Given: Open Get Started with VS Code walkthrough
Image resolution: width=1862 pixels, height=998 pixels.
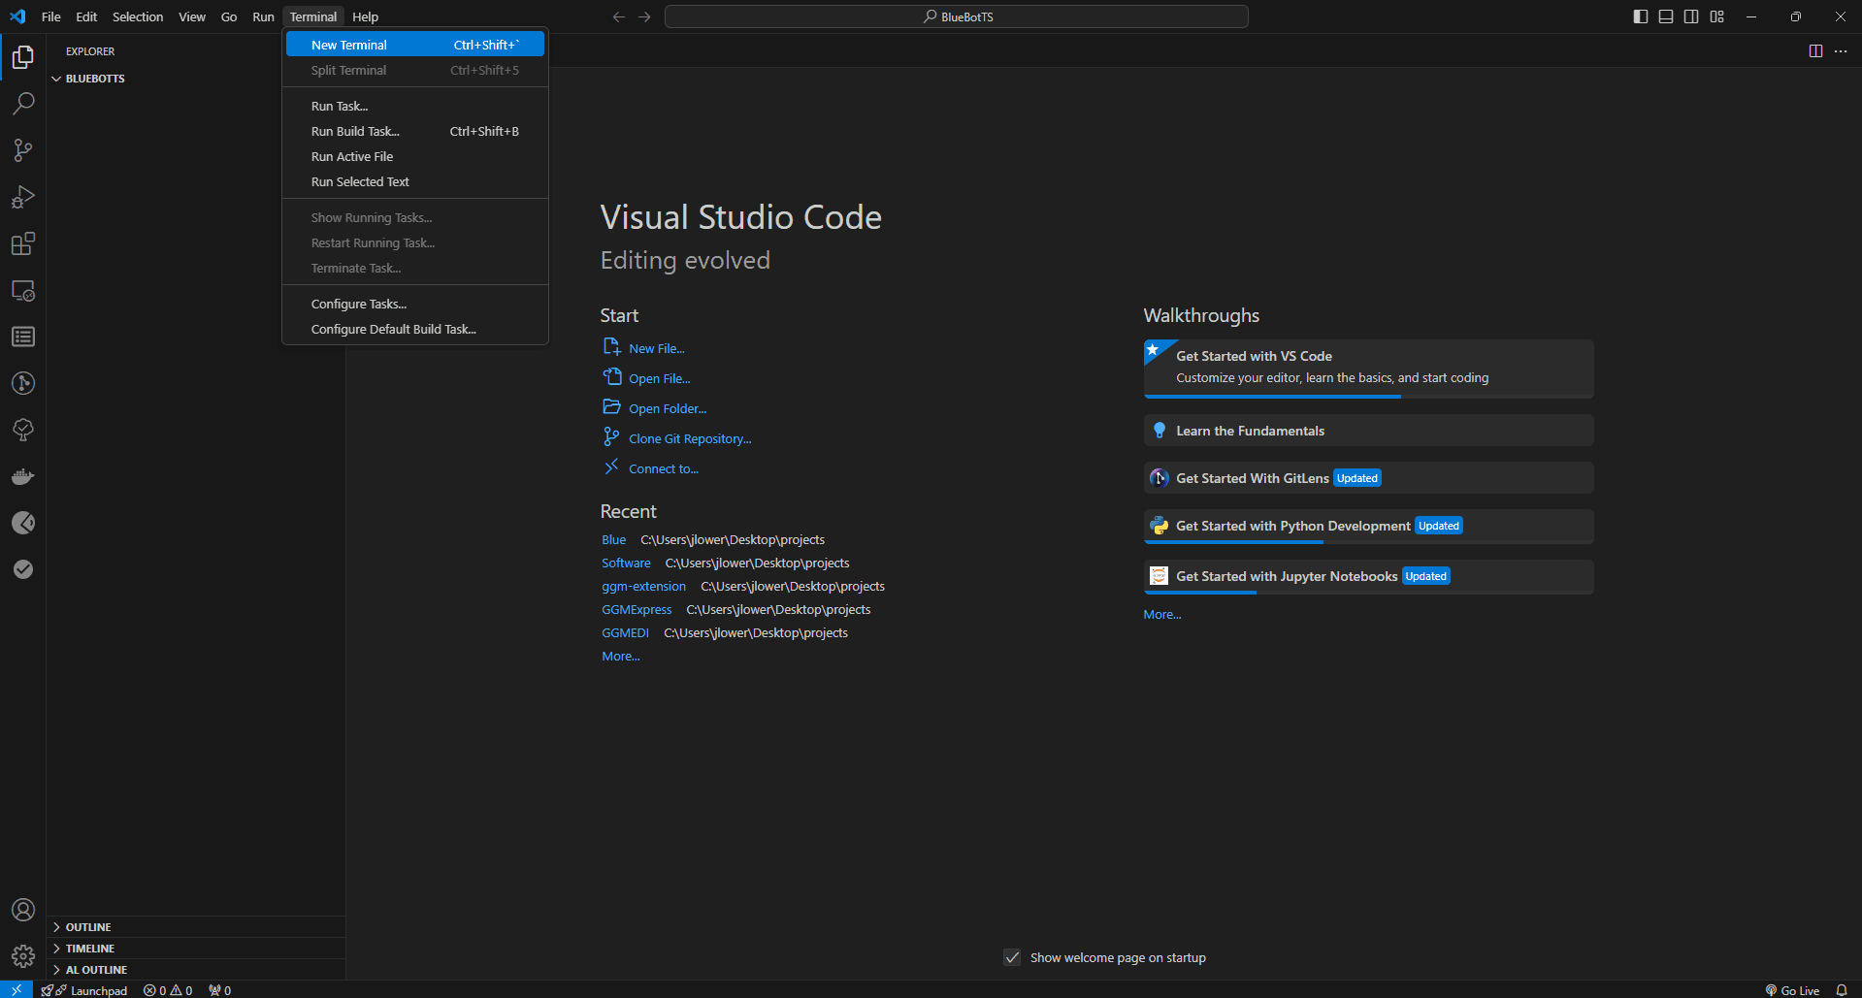Looking at the screenshot, I should [x=1368, y=368].
